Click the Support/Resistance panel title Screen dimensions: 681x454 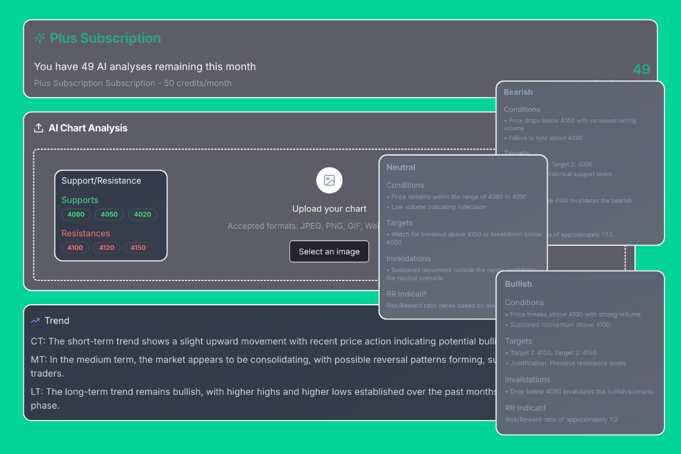pos(101,180)
